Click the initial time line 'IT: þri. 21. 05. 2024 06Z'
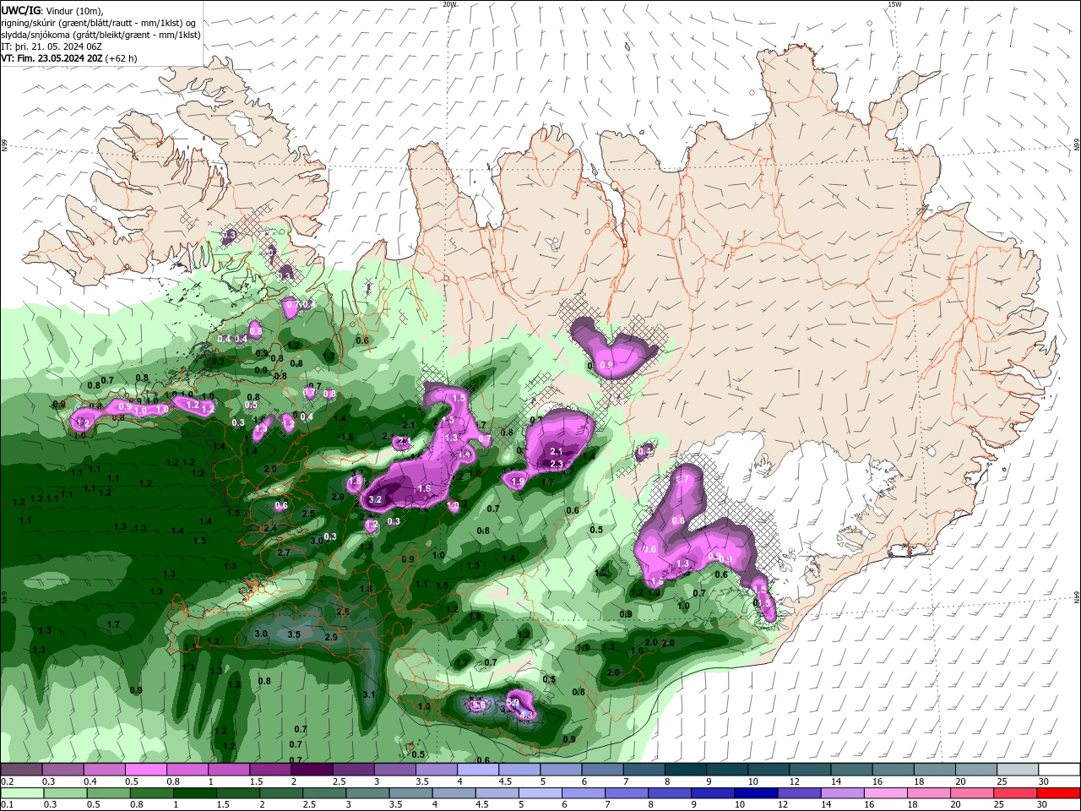The image size is (1081, 811). coord(52,46)
